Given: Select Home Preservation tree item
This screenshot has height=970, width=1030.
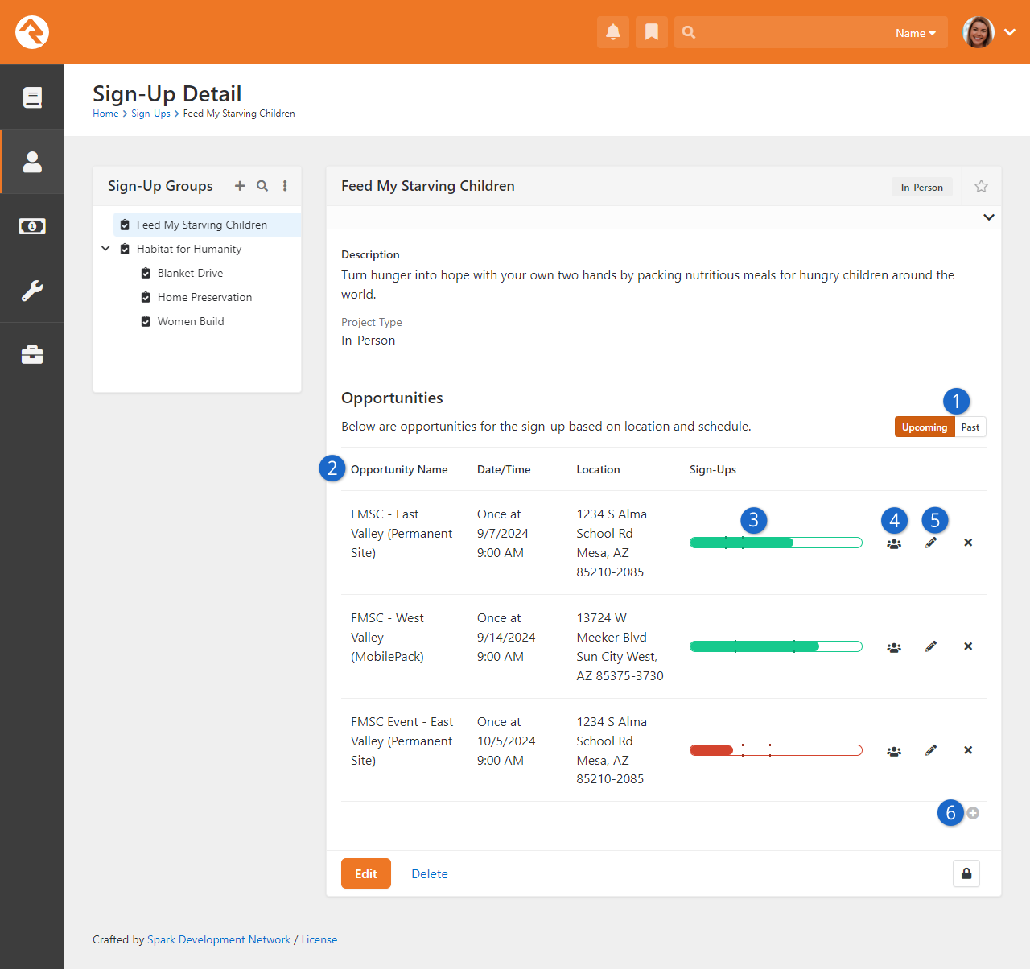Looking at the screenshot, I should pyautogui.click(x=204, y=297).
